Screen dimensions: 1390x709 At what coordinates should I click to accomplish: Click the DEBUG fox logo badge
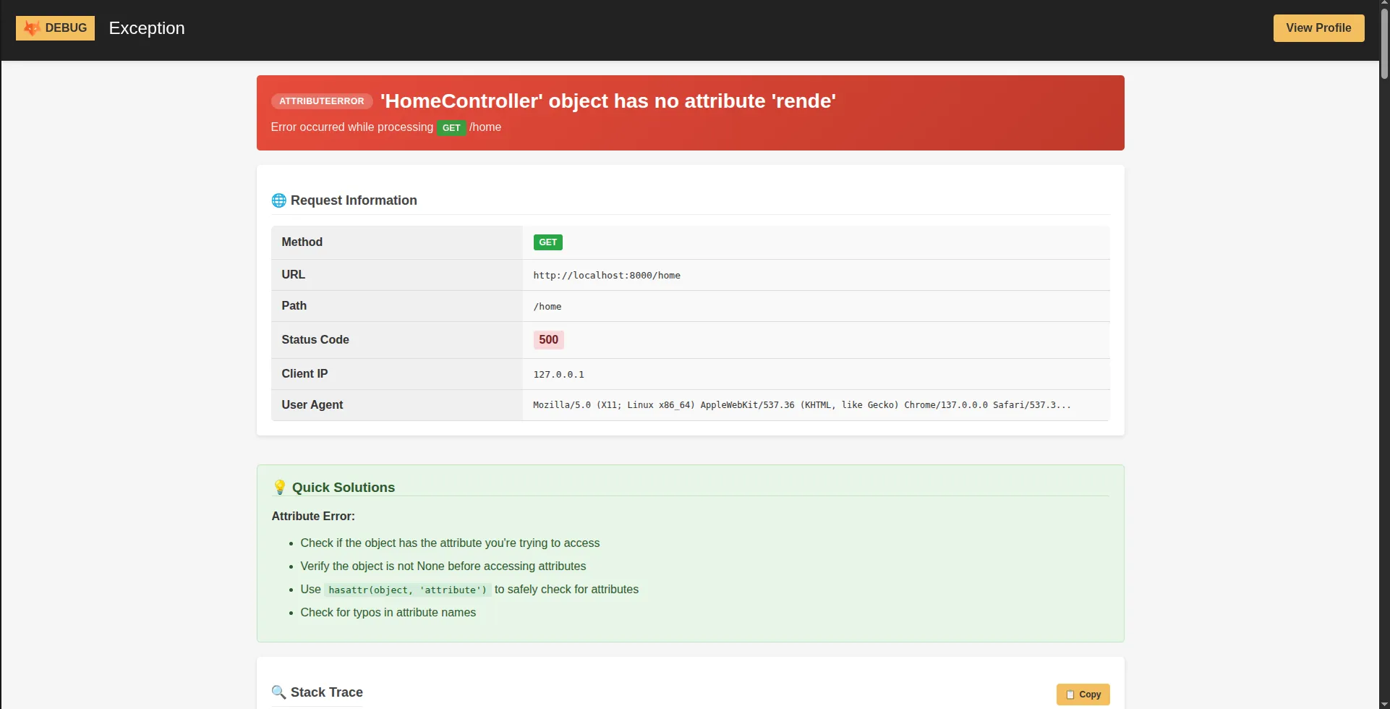(55, 28)
